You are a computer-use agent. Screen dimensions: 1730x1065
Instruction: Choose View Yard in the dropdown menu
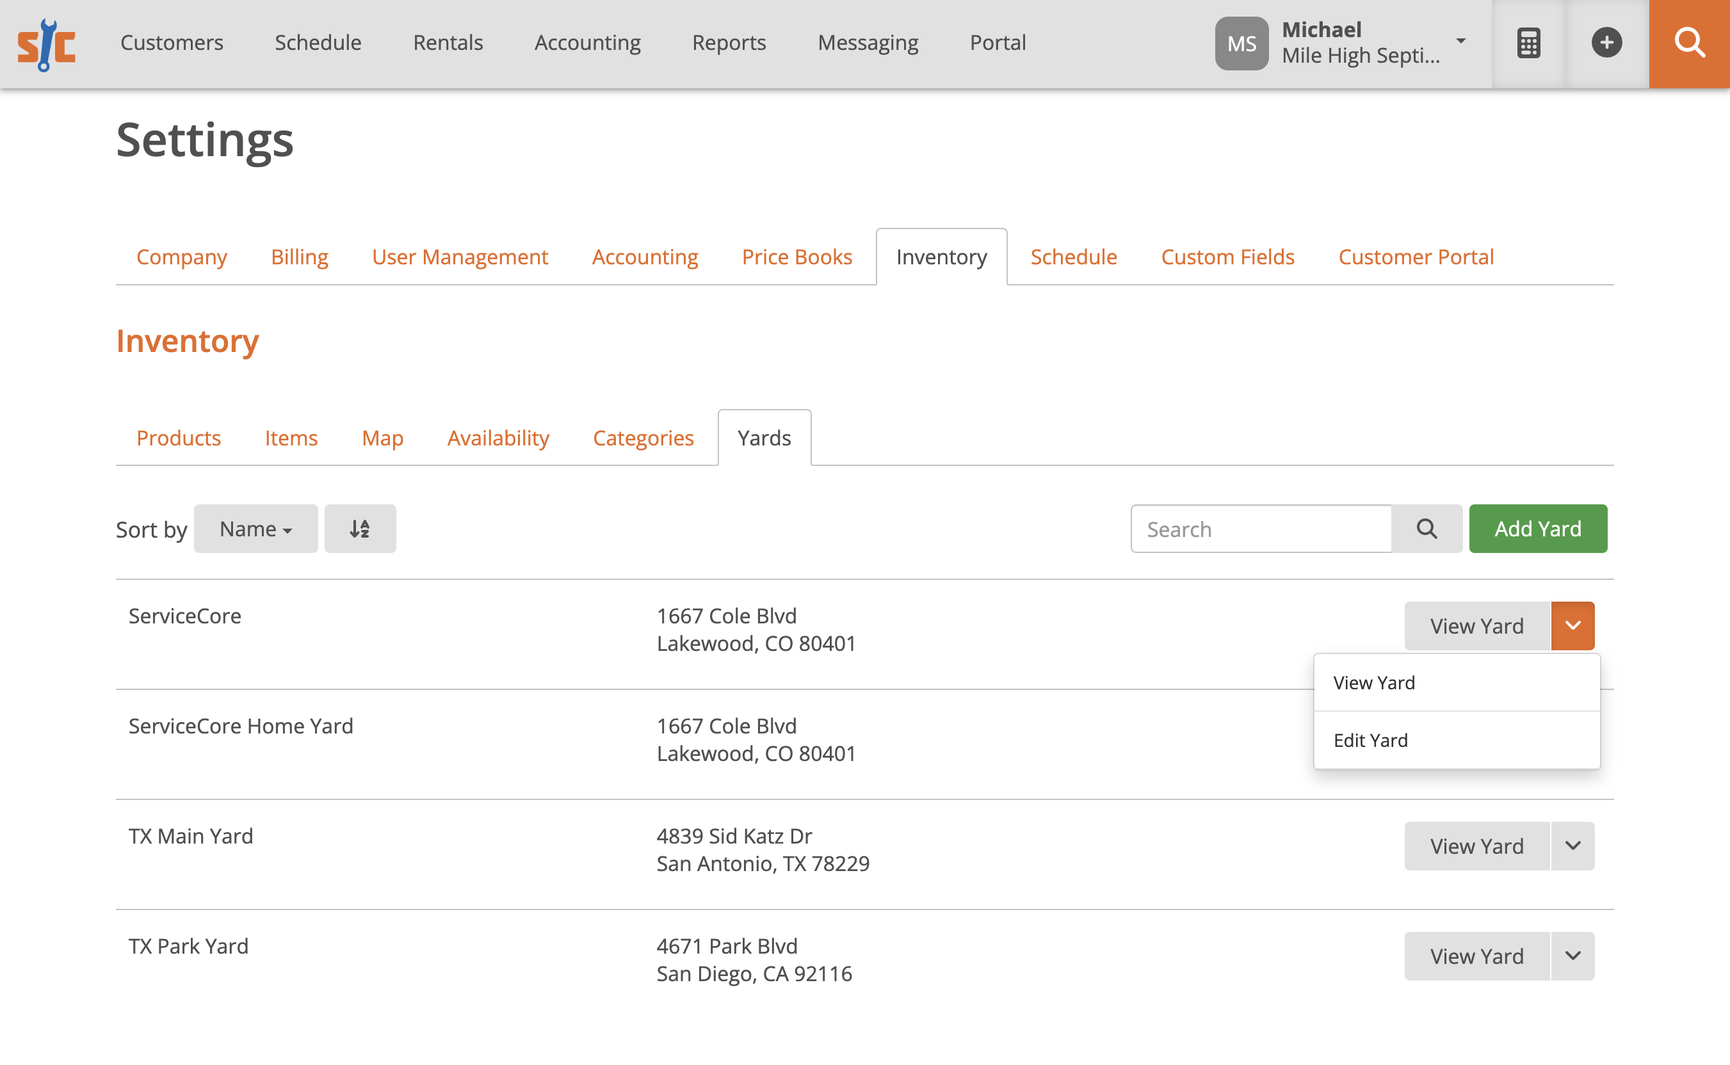coord(1457,682)
